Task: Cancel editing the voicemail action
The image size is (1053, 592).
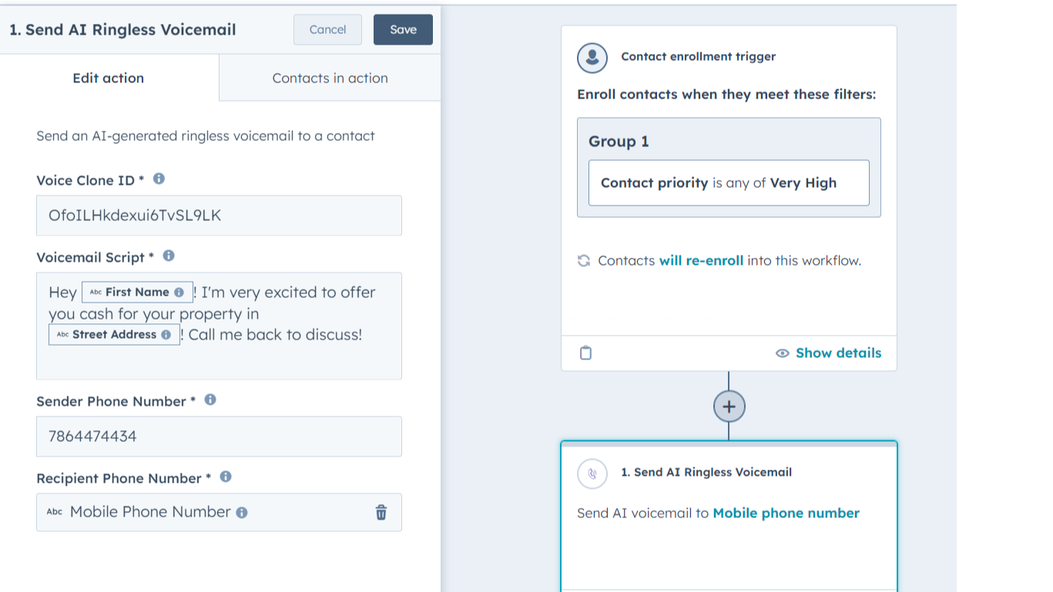Action: (x=327, y=30)
